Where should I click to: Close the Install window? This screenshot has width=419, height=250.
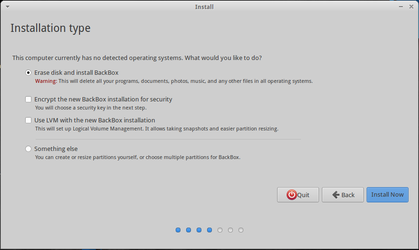(411, 7)
